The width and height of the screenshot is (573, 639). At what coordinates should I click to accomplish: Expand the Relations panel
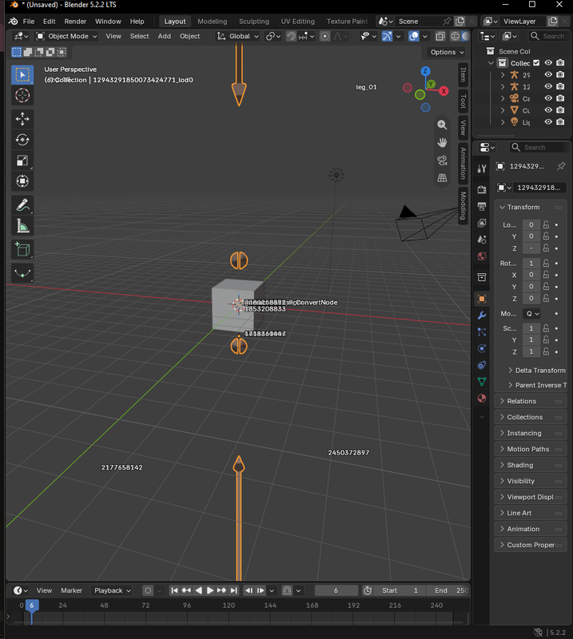pos(530,401)
